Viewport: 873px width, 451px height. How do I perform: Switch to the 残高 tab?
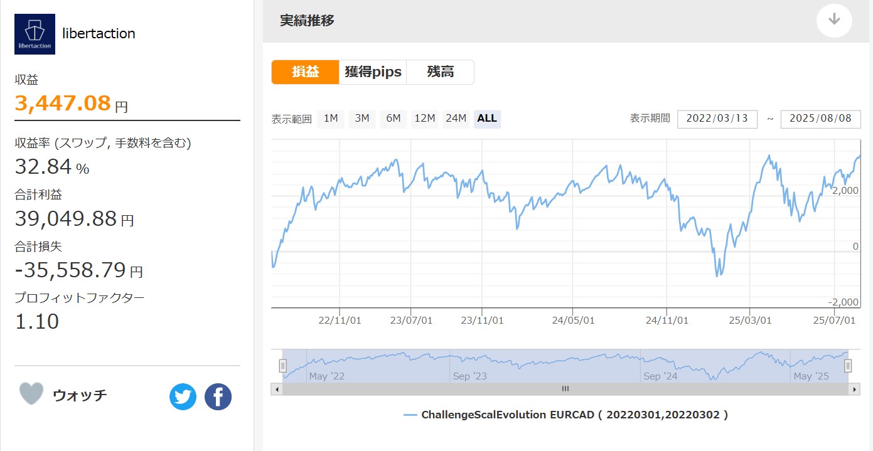(440, 72)
